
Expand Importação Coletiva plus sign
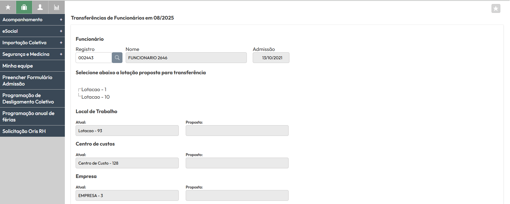[61, 43]
